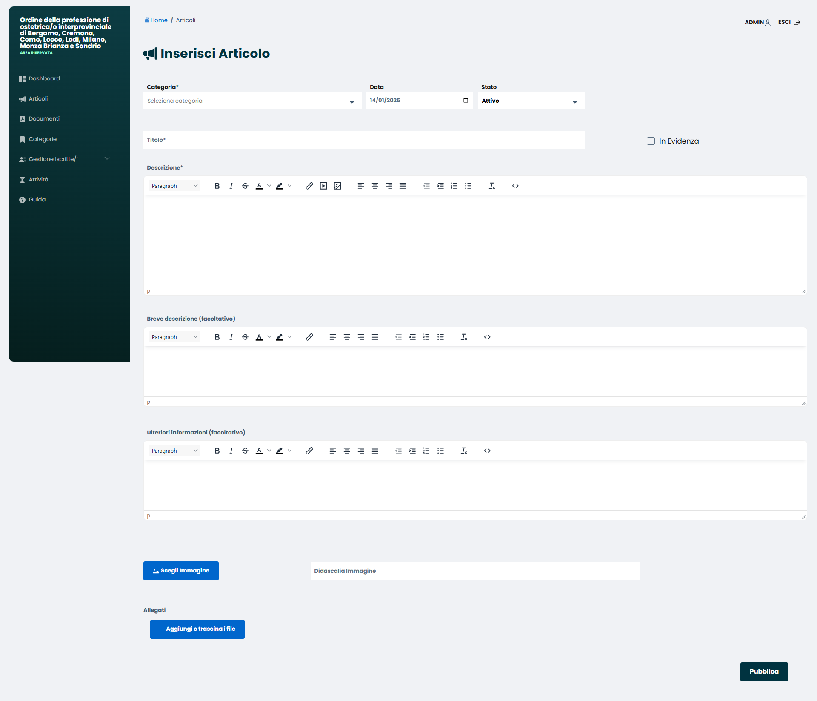Open the Stato dropdown showing Attivo
Screen dimensions: 817x701
(531, 101)
